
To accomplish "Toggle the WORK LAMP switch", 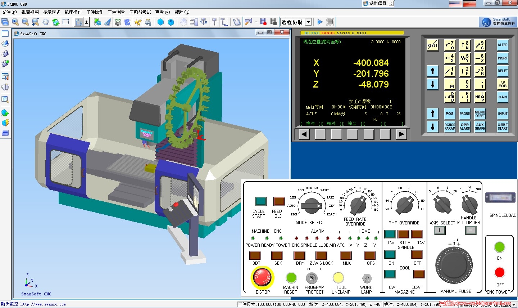I will [366, 278].
